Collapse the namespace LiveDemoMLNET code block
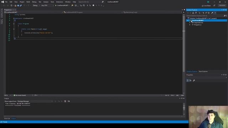 coord(14,18)
